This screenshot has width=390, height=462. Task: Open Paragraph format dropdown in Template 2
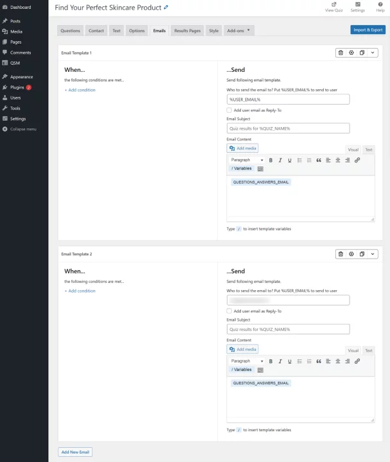pos(247,361)
